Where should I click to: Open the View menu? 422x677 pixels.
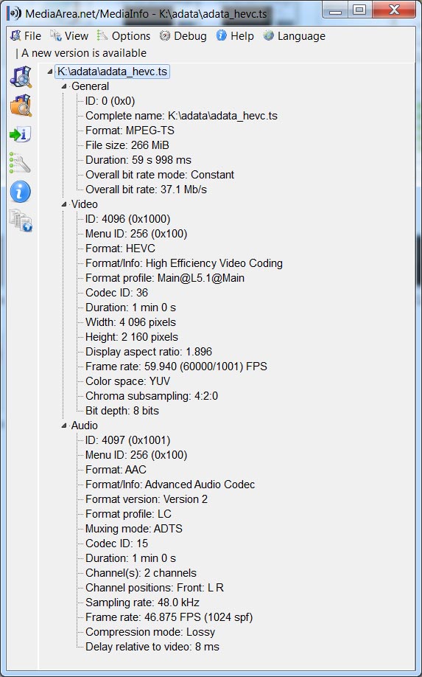(69, 36)
